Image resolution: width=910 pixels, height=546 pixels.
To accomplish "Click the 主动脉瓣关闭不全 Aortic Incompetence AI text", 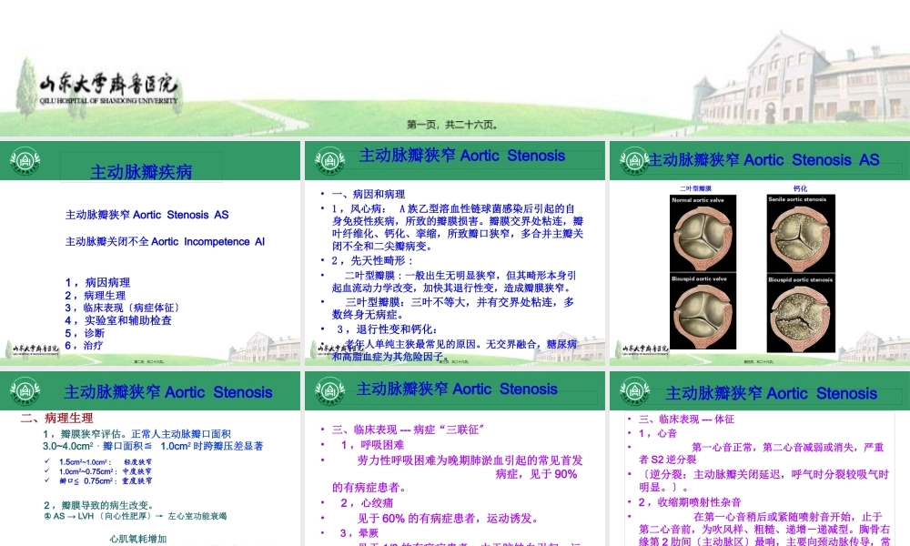I will coord(164,241).
